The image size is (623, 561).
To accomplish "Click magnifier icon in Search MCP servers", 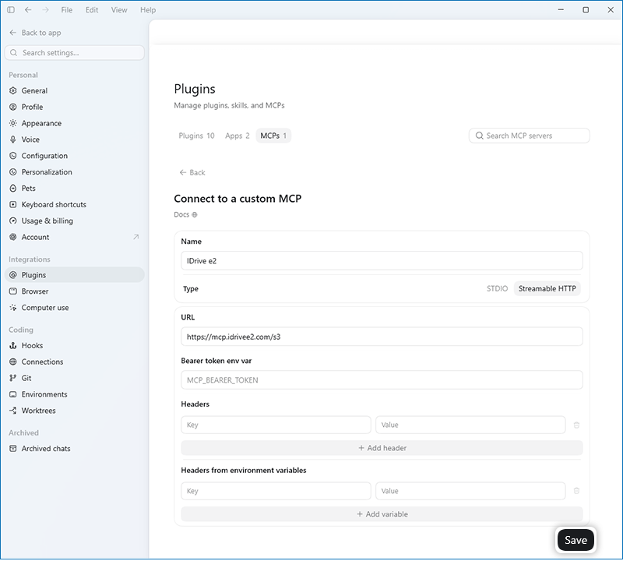I will pyautogui.click(x=480, y=136).
